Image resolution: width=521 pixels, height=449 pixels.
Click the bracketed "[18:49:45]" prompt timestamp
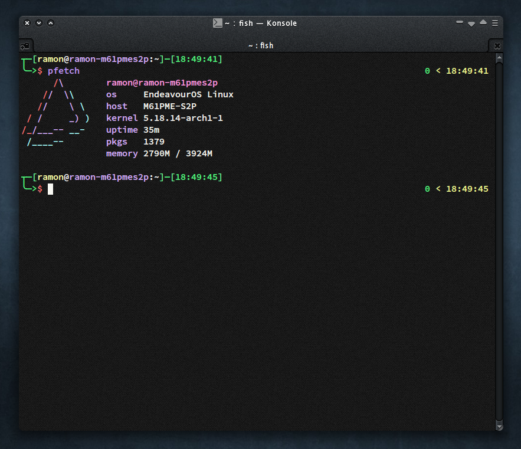point(196,177)
